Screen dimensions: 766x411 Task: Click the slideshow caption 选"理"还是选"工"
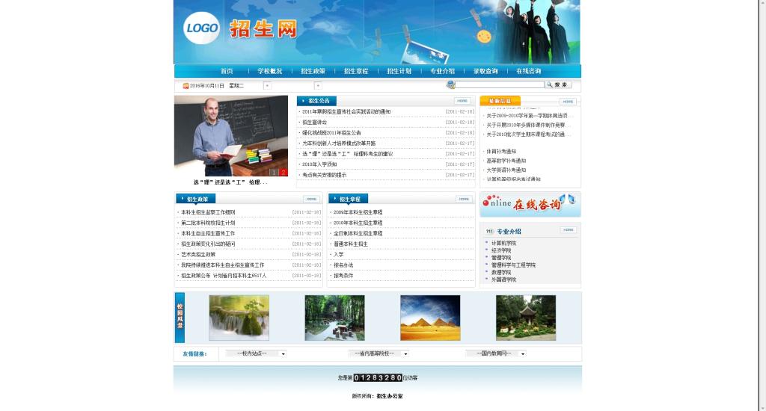click(230, 182)
